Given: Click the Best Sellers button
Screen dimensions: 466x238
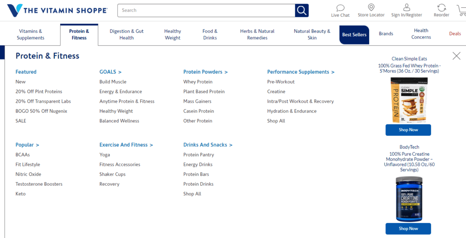Looking at the screenshot, I should [354, 35].
